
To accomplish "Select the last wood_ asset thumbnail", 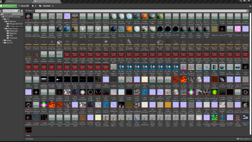I will tap(28, 130).
